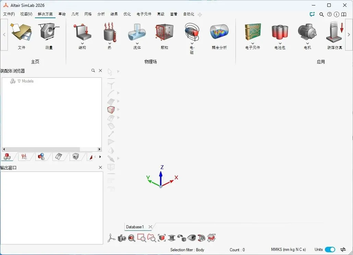Add a ribbon tab with plus icon
Screen dimensions: 353x255
tap(200, 15)
